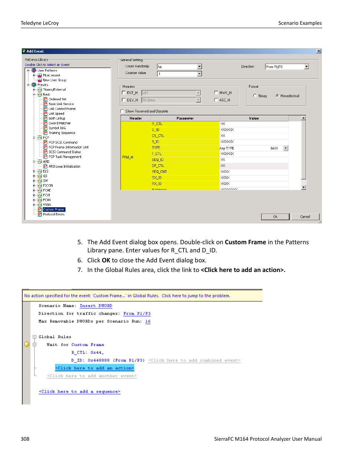Click the Basic Link Service pattern icon
Screen dimensions: 353x457
46,104
